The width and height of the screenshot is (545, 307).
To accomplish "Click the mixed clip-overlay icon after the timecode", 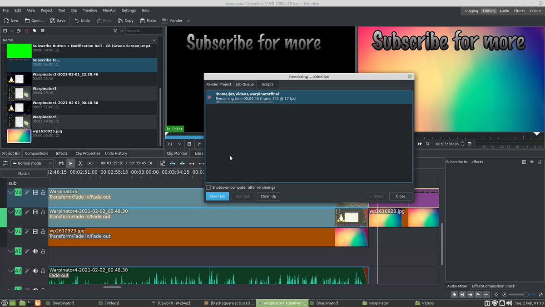I will [x=163, y=163].
